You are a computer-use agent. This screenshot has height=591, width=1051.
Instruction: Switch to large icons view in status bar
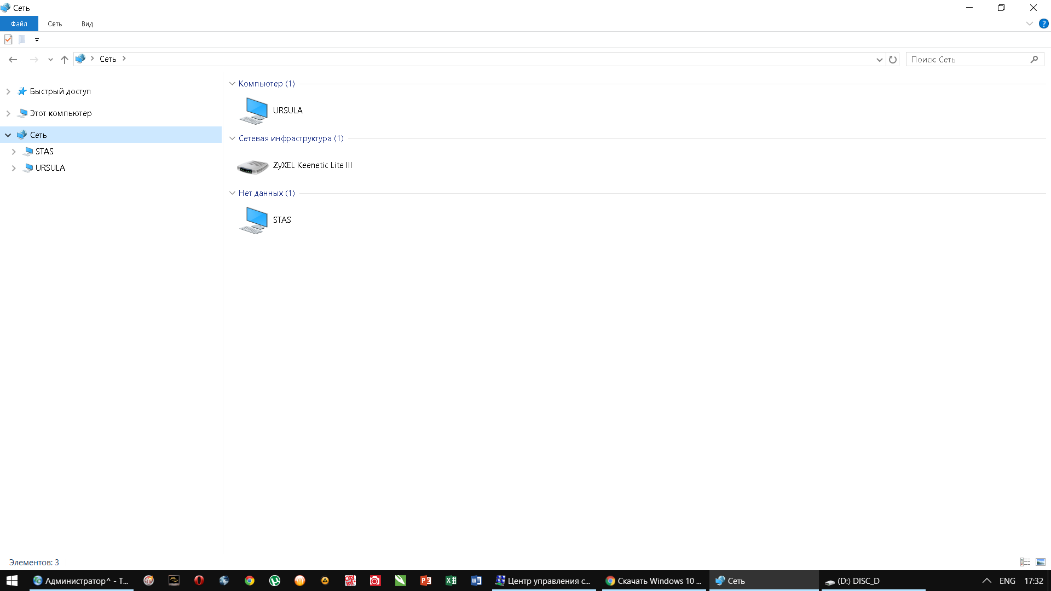1041,562
